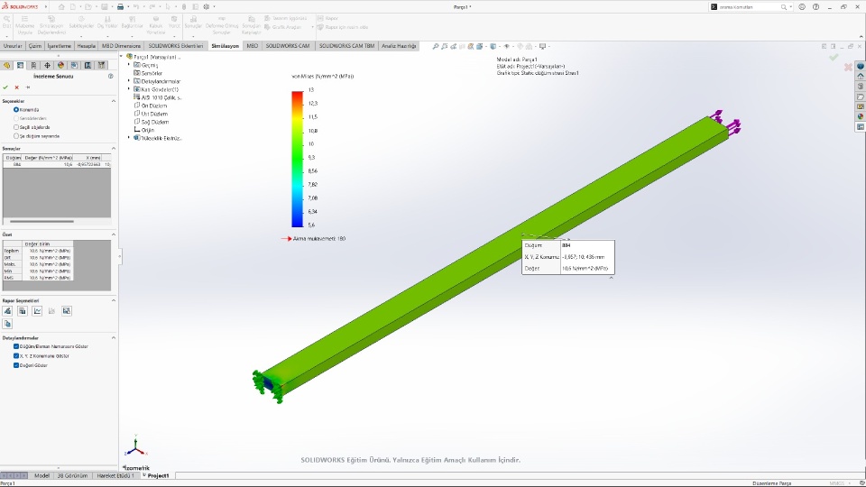Click the command search input field

click(x=750, y=7)
